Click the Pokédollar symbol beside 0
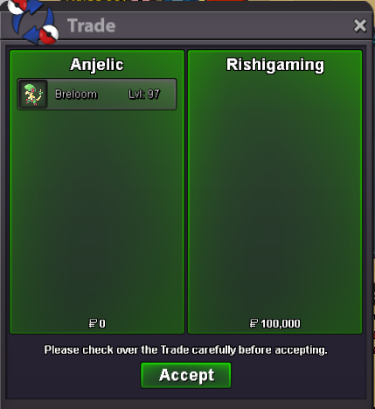The height and width of the screenshot is (409, 375). point(93,324)
